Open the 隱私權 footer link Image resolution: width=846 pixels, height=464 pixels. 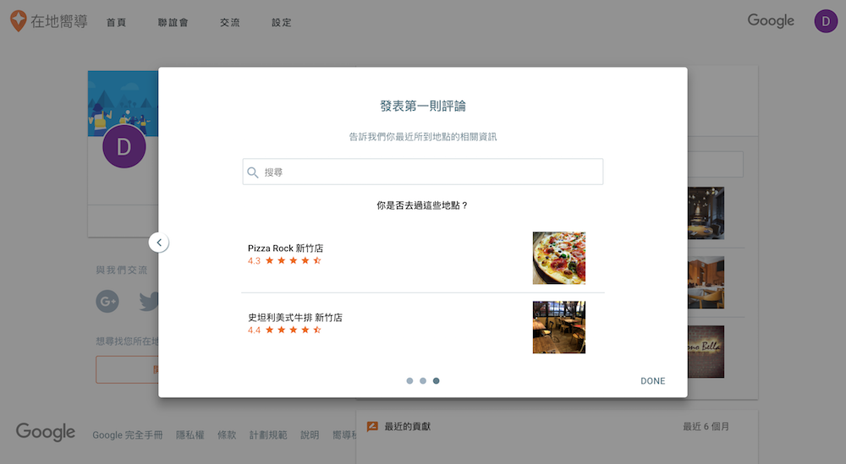[190, 435]
